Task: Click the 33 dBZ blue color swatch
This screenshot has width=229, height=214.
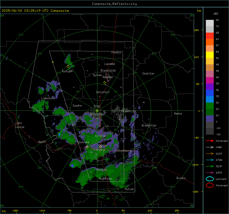Action: click(210, 93)
